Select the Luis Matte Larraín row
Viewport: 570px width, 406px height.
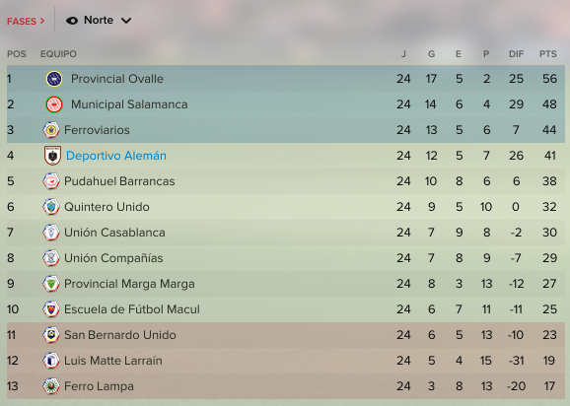point(286,361)
